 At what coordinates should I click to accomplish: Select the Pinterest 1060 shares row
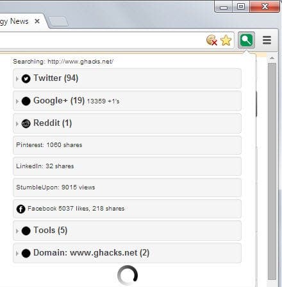click(x=127, y=145)
